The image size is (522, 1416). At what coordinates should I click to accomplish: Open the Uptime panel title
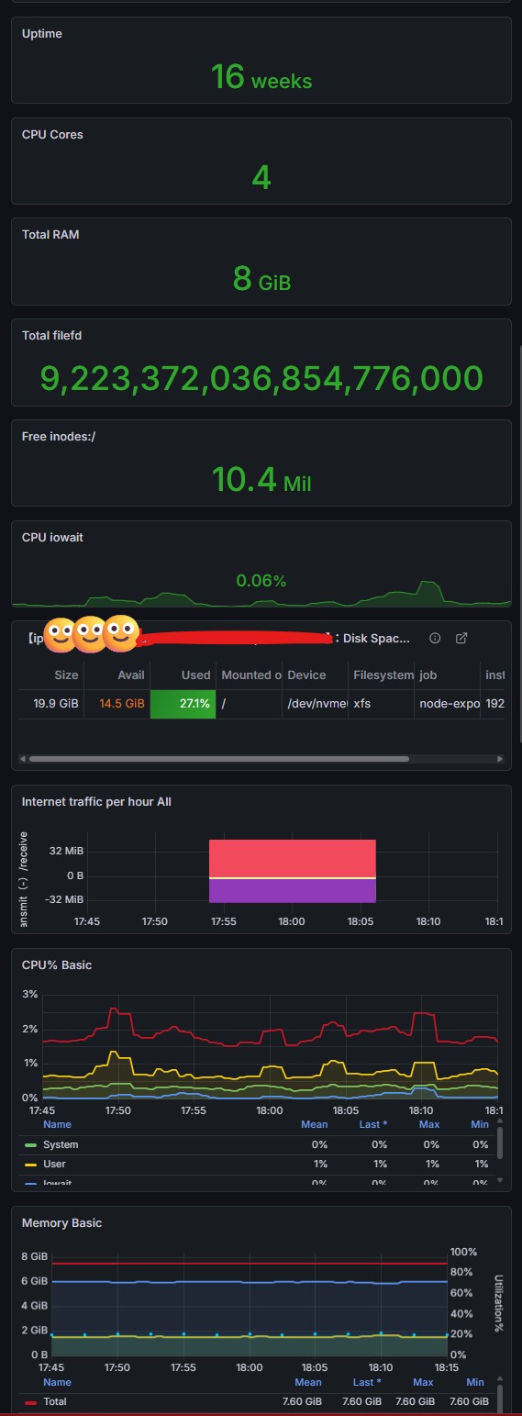click(x=42, y=33)
